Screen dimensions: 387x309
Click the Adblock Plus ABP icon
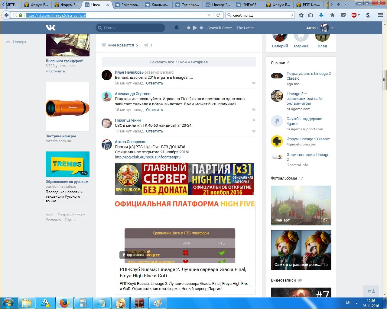[x=354, y=15]
